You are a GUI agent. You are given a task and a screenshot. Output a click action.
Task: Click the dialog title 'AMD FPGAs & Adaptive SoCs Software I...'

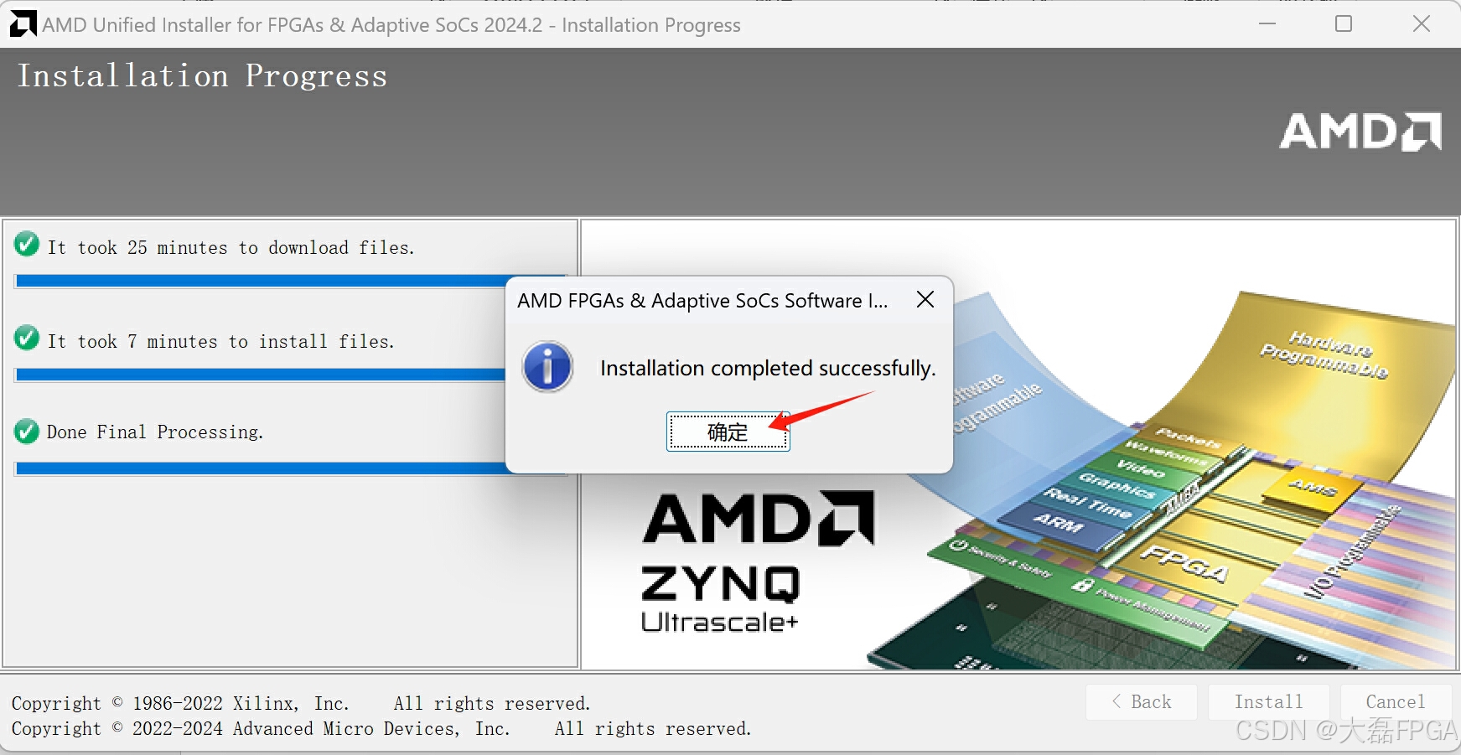tap(702, 301)
